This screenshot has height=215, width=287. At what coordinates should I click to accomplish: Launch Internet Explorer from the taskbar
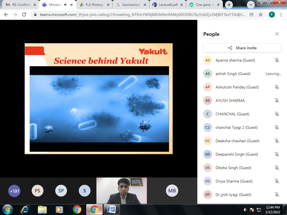coord(25,209)
